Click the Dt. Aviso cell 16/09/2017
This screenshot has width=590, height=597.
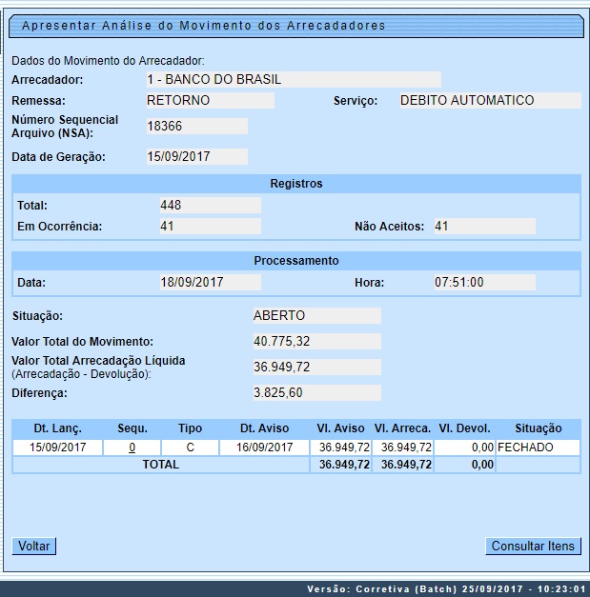(x=263, y=448)
